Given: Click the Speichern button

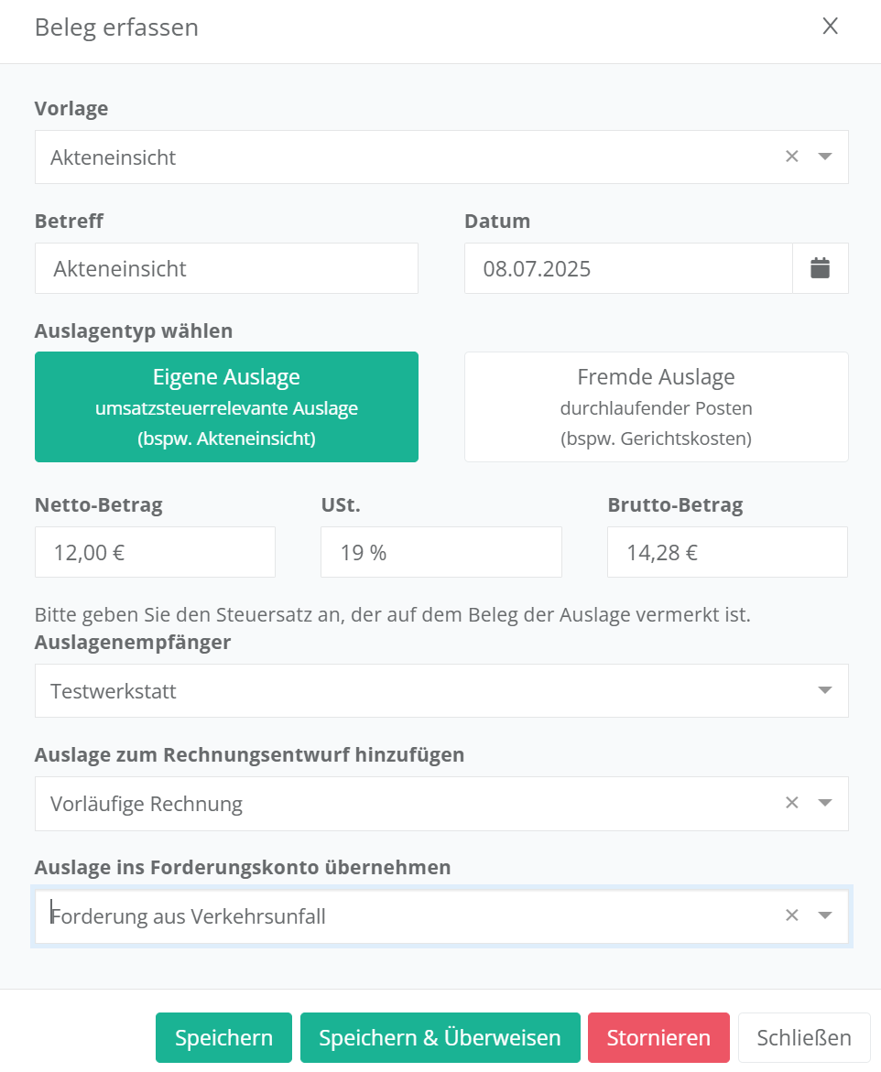Looking at the screenshot, I should (223, 1037).
